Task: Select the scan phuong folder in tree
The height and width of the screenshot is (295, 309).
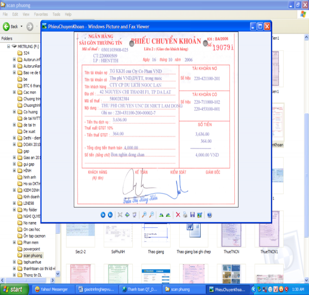Action: [33, 256]
